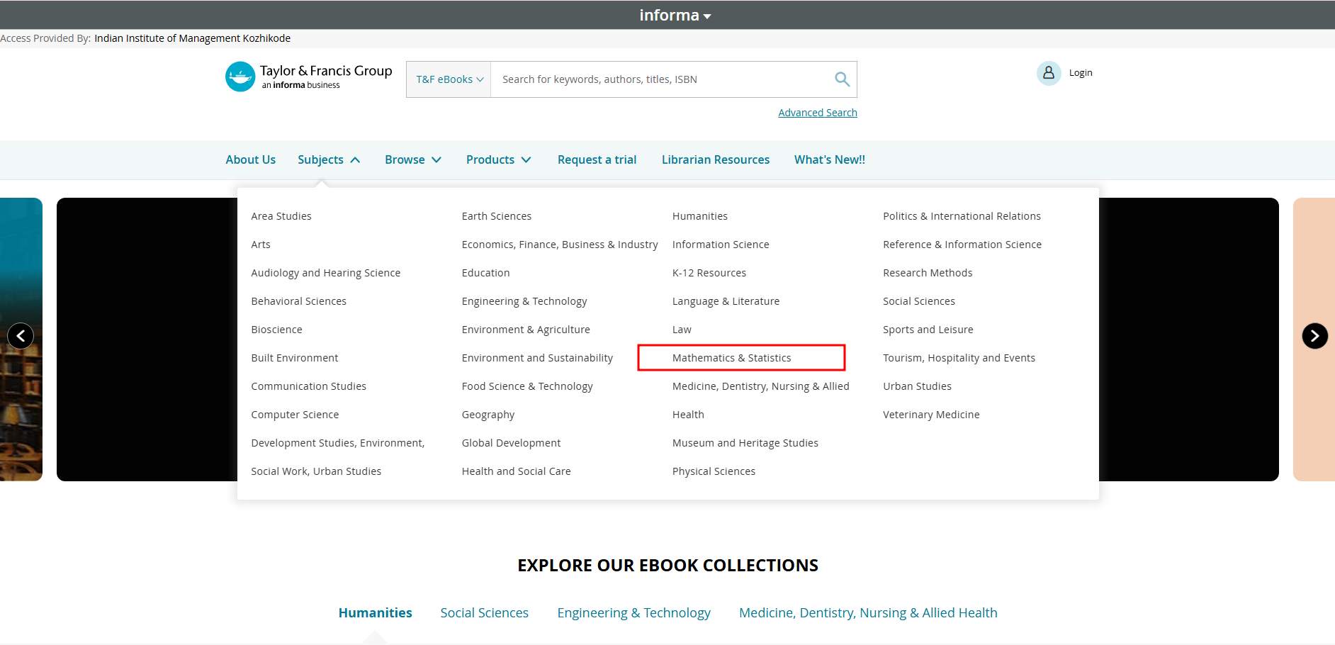Click the Taylor & Francis Group logo
This screenshot has height=645, width=1335.
(309, 77)
